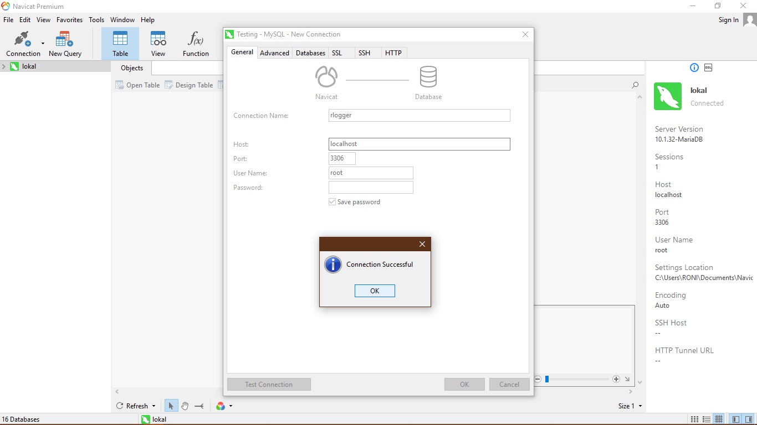Image resolution: width=757 pixels, height=425 pixels.
Task: Confirm OK in Connection Successful dialog
Action: pos(375,291)
